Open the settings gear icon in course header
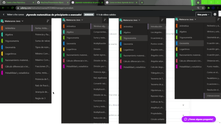 click(x=215, y=14)
